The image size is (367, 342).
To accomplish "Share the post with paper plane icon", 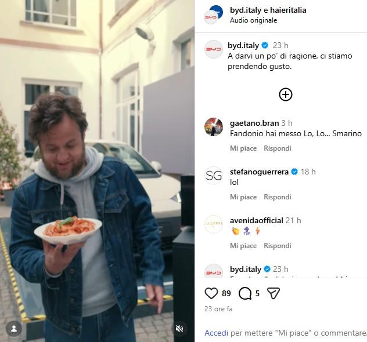I will (274, 293).
